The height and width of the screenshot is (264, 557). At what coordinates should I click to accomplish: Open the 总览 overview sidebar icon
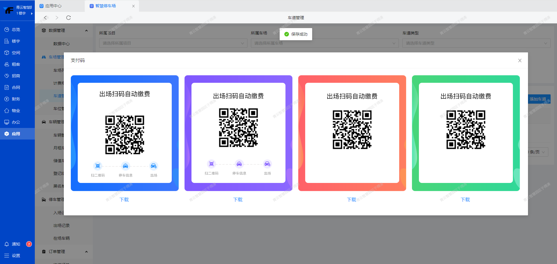click(7, 30)
